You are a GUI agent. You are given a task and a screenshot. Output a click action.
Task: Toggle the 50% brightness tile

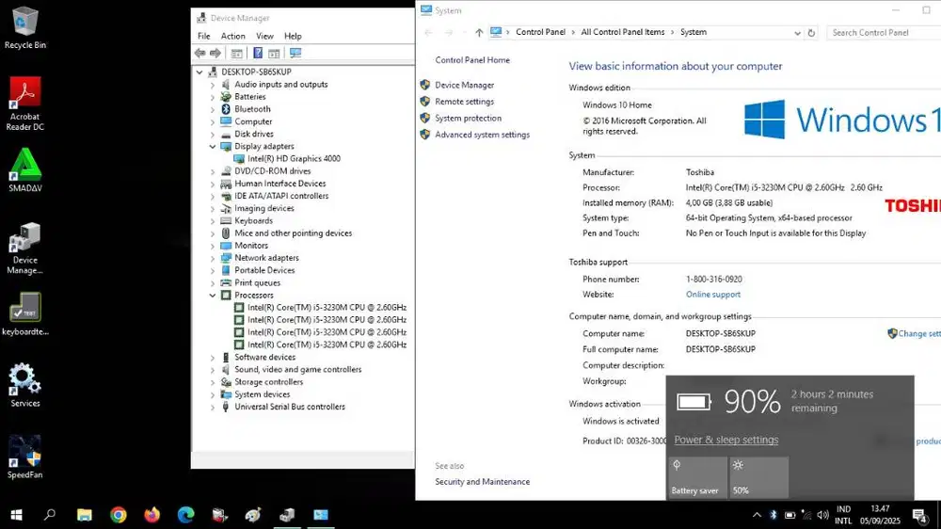[x=758, y=477]
